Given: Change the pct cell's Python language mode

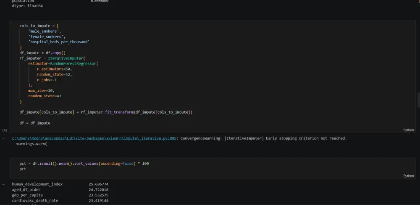Looking at the screenshot, I should (409, 176).
